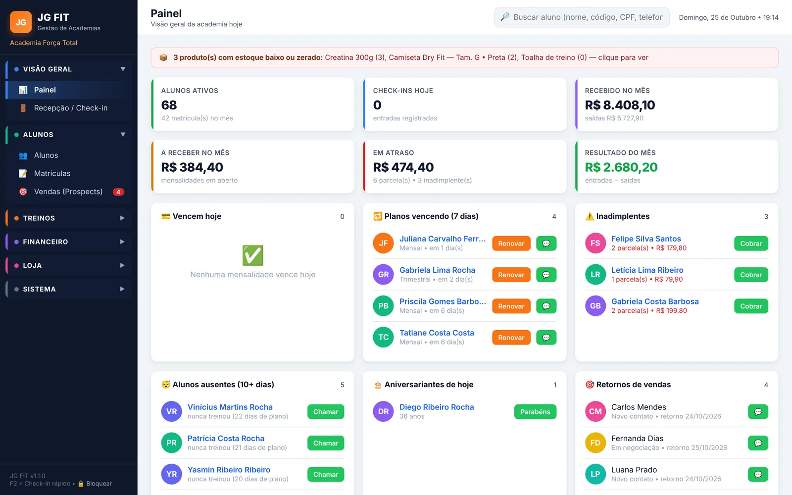Open WhatsApp message for Juliana Carvalho

[546, 244]
